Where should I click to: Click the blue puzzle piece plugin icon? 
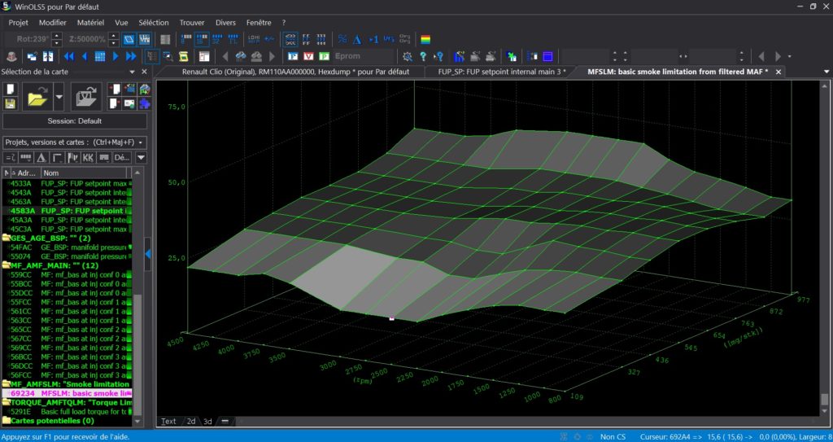click(145, 103)
